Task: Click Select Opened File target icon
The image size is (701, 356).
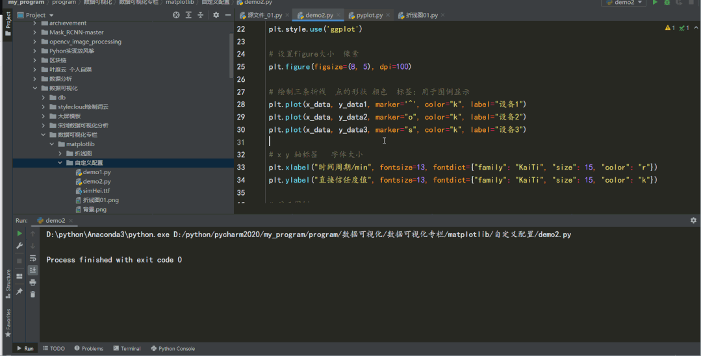Action: [176, 15]
